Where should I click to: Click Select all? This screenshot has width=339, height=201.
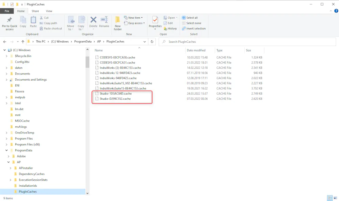(x=190, y=18)
